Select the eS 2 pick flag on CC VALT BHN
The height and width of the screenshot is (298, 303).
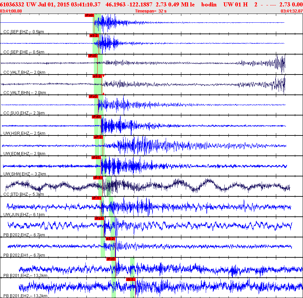pos(97,76)
